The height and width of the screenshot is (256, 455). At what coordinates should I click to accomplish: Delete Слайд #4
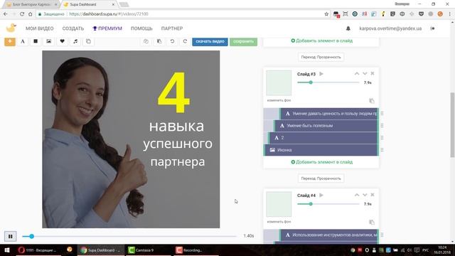click(373, 195)
